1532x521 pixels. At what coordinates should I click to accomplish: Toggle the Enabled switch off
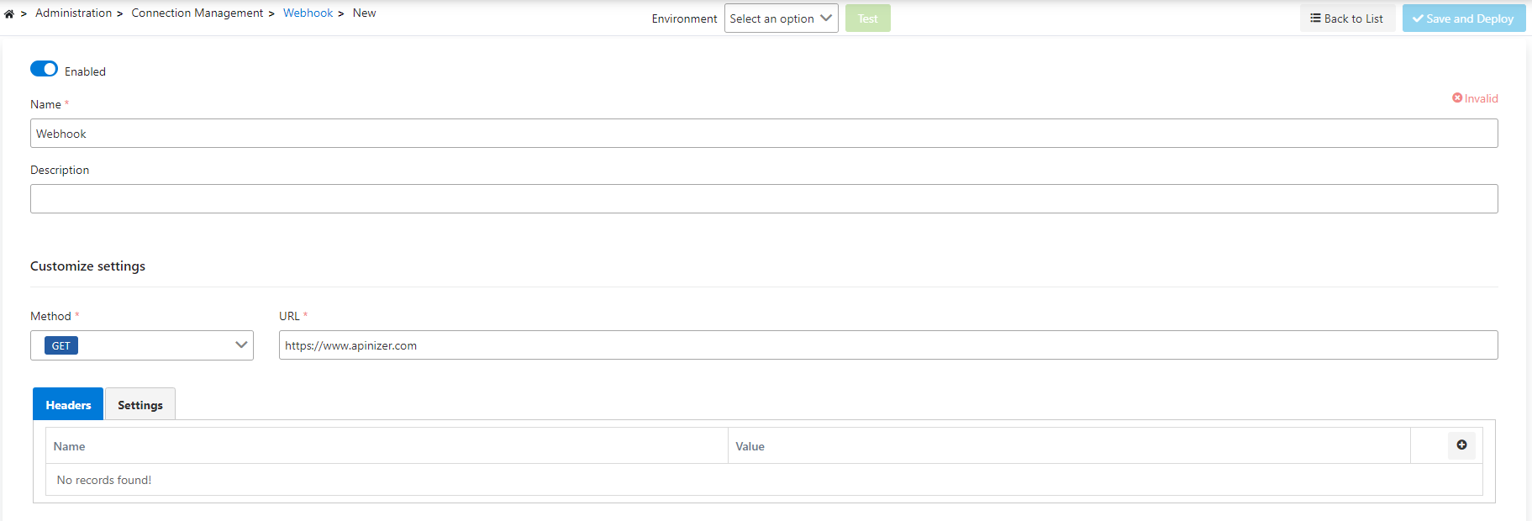pyautogui.click(x=44, y=69)
